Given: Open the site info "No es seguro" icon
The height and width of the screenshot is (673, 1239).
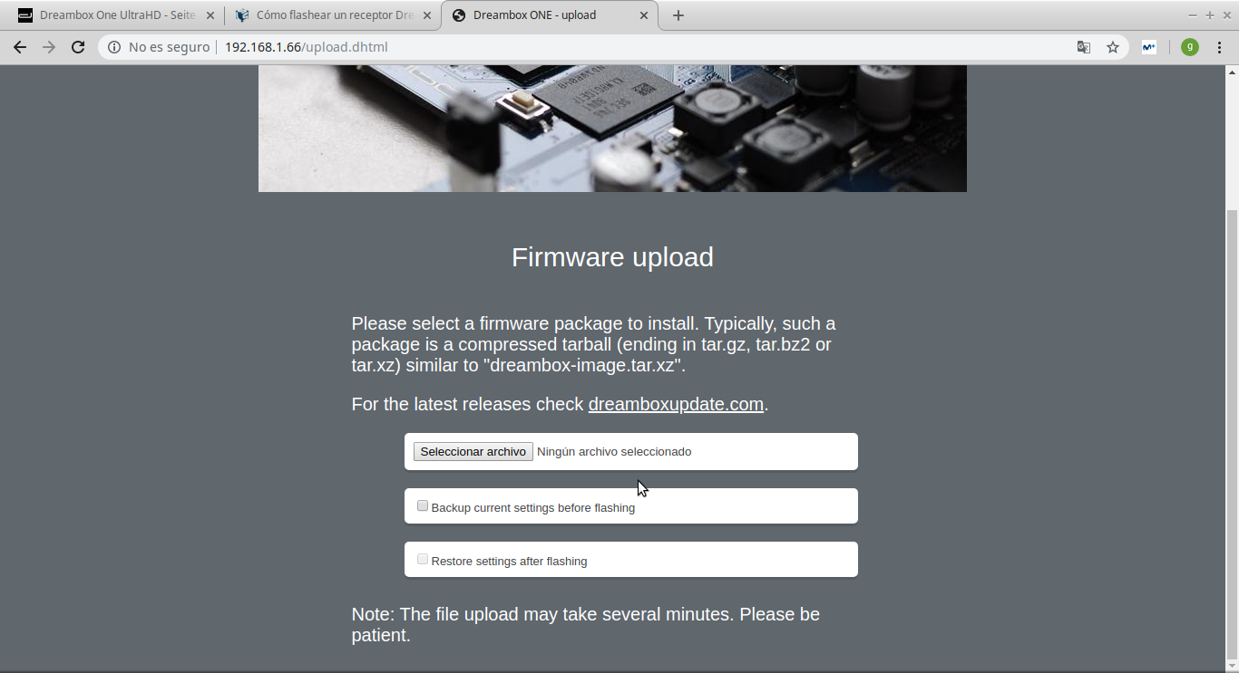Looking at the screenshot, I should coord(114,47).
